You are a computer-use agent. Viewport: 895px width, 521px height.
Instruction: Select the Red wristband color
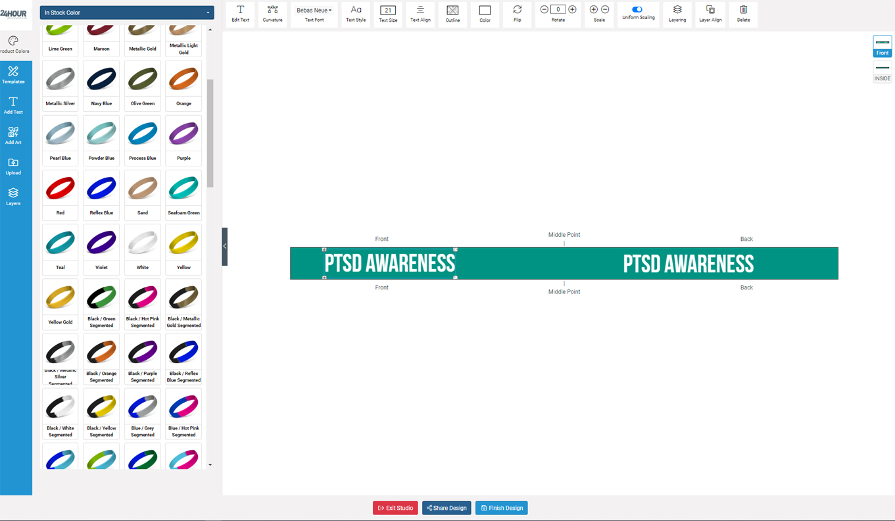(x=60, y=195)
